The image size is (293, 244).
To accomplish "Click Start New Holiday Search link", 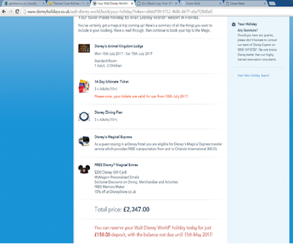I will pos(253,75).
